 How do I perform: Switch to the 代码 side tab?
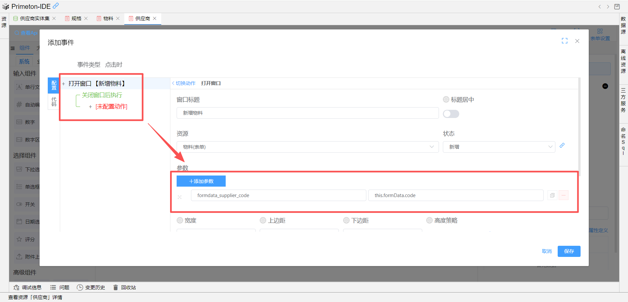(x=54, y=102)
